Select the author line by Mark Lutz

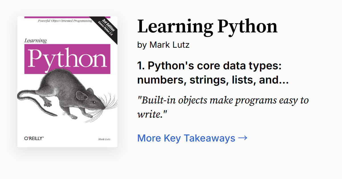pyautogui.click(x=163, y=45)
